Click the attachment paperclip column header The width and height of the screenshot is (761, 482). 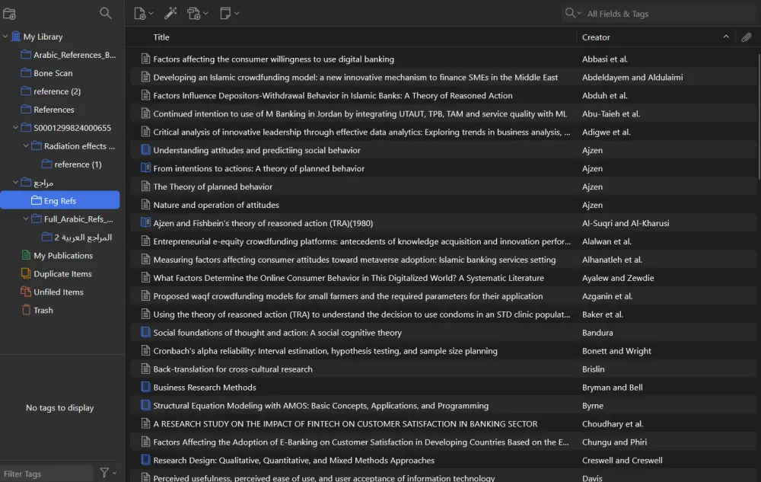(x=747, y=37)
